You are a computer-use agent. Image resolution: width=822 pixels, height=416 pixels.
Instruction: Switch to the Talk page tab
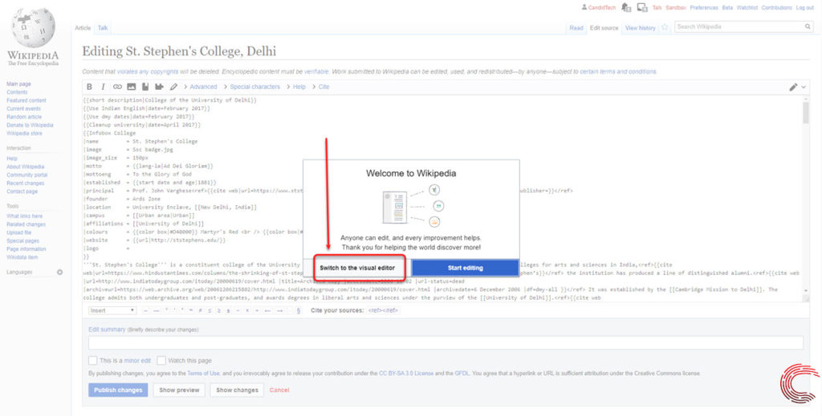click(103, 28)
